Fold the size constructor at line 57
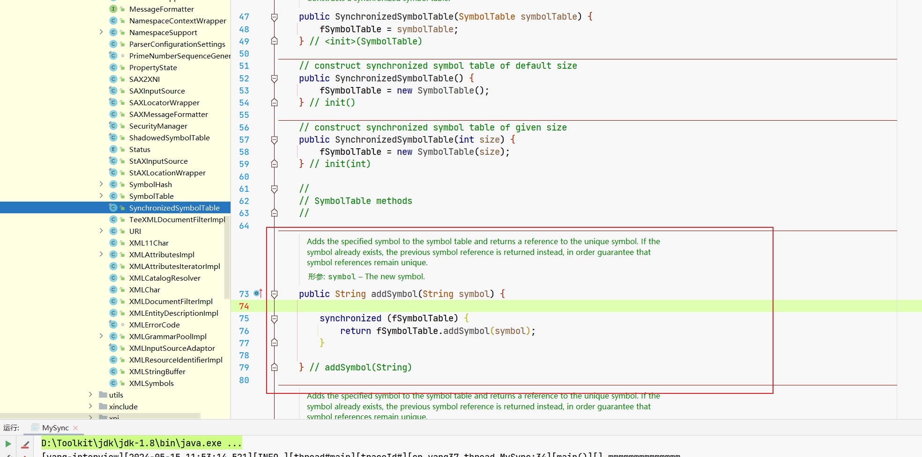This screenshot has height=457, width=922. [x=275, y=140]
